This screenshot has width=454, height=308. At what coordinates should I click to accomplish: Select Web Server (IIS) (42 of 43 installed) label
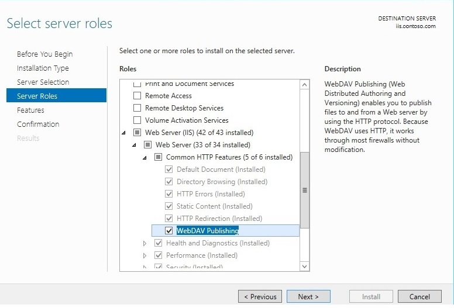click(199, 133)
